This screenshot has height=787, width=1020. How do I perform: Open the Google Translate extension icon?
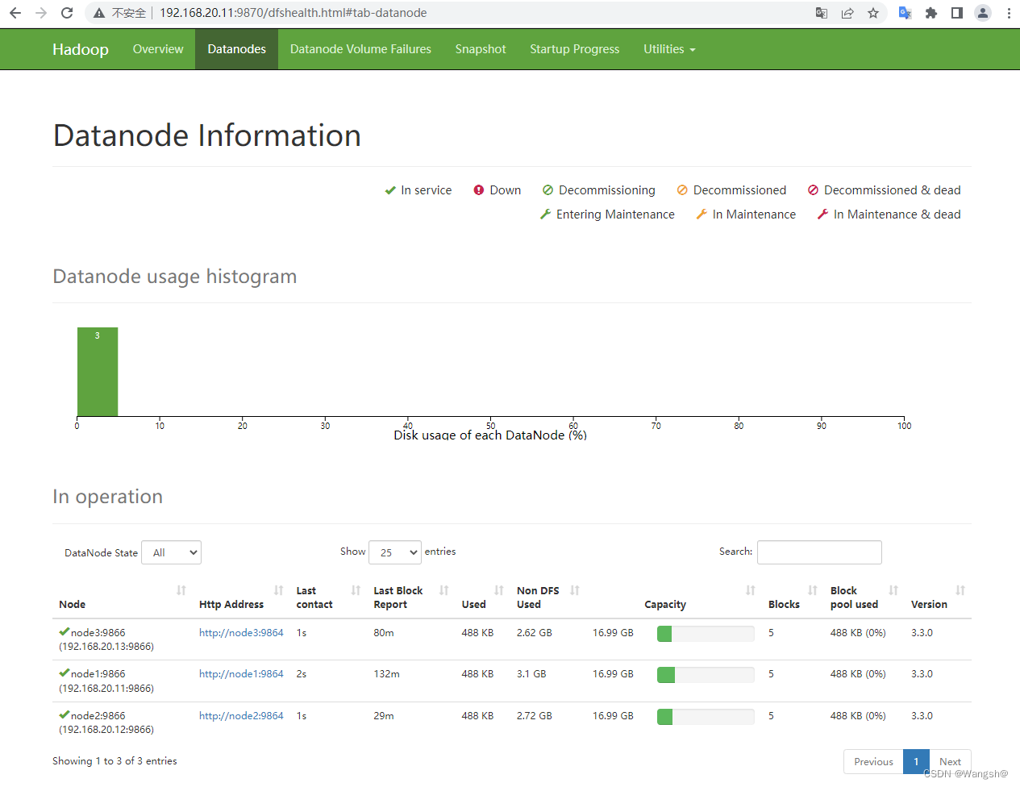906,13
